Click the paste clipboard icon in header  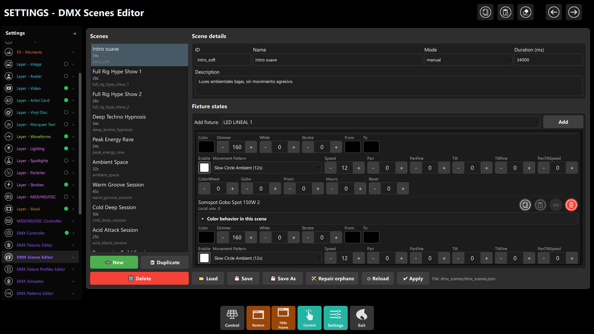[506, 12]
